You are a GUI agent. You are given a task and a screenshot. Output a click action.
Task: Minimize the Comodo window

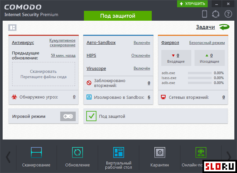point(217,4)
